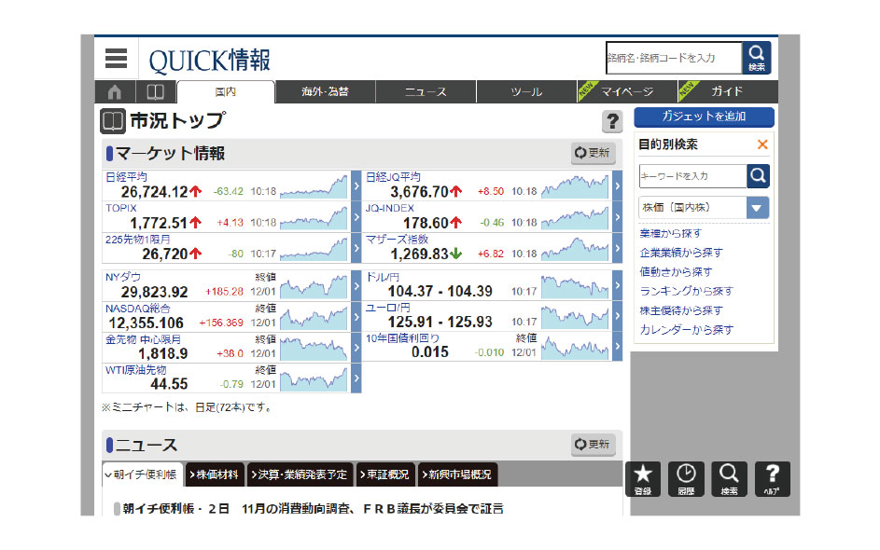Register favorites via the 登録 star icon

click(x=643, y=478)
